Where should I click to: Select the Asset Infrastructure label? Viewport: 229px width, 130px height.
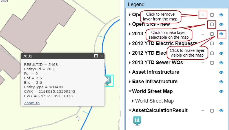point(155,72)
